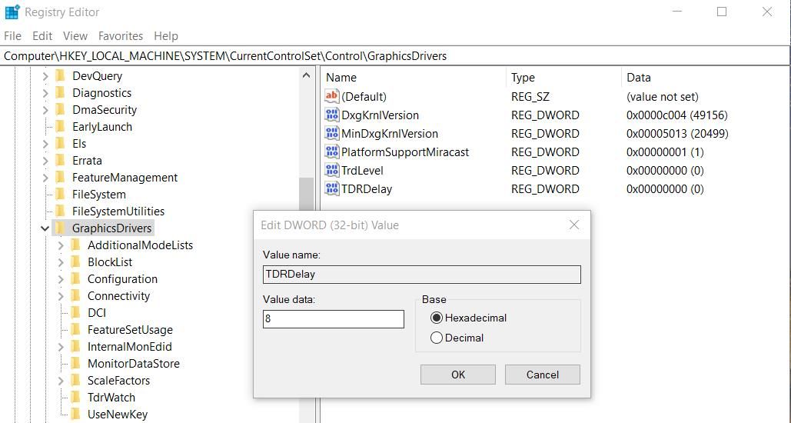
Task: Open the Edit menu
Action: 42,36
